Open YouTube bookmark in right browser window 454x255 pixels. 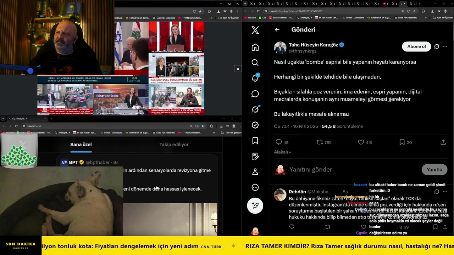(249, 18)
